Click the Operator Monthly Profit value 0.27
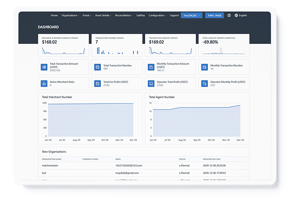Screen dimensions: 296x203 [x=213, y=85]
